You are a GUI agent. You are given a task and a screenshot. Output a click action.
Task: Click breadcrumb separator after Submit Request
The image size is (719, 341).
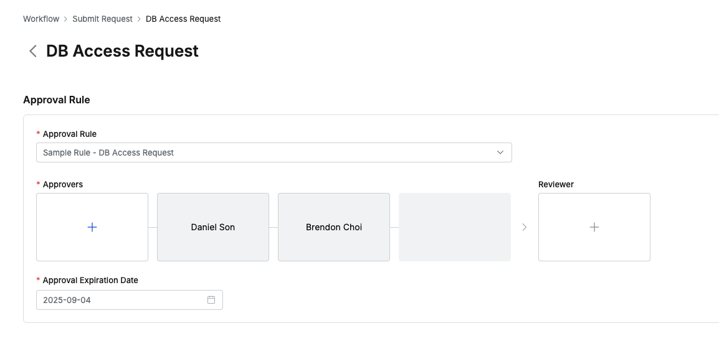[x=139, y=19]
